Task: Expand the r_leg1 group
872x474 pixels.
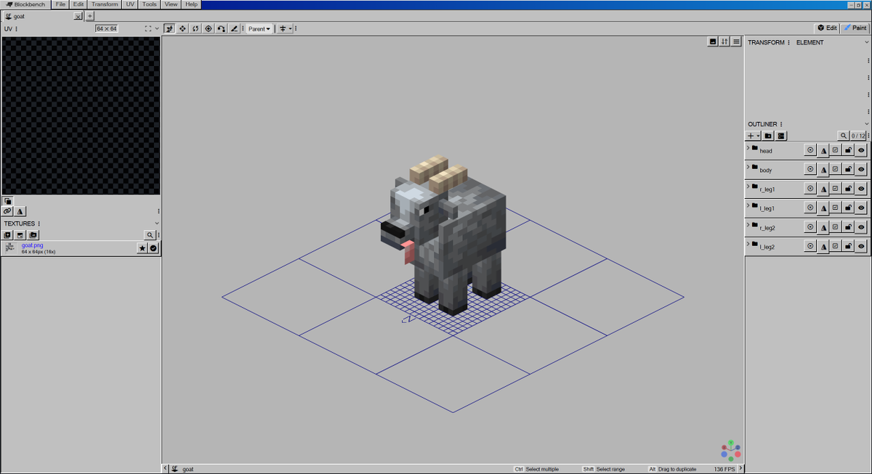Action: (x=748, y=186)
